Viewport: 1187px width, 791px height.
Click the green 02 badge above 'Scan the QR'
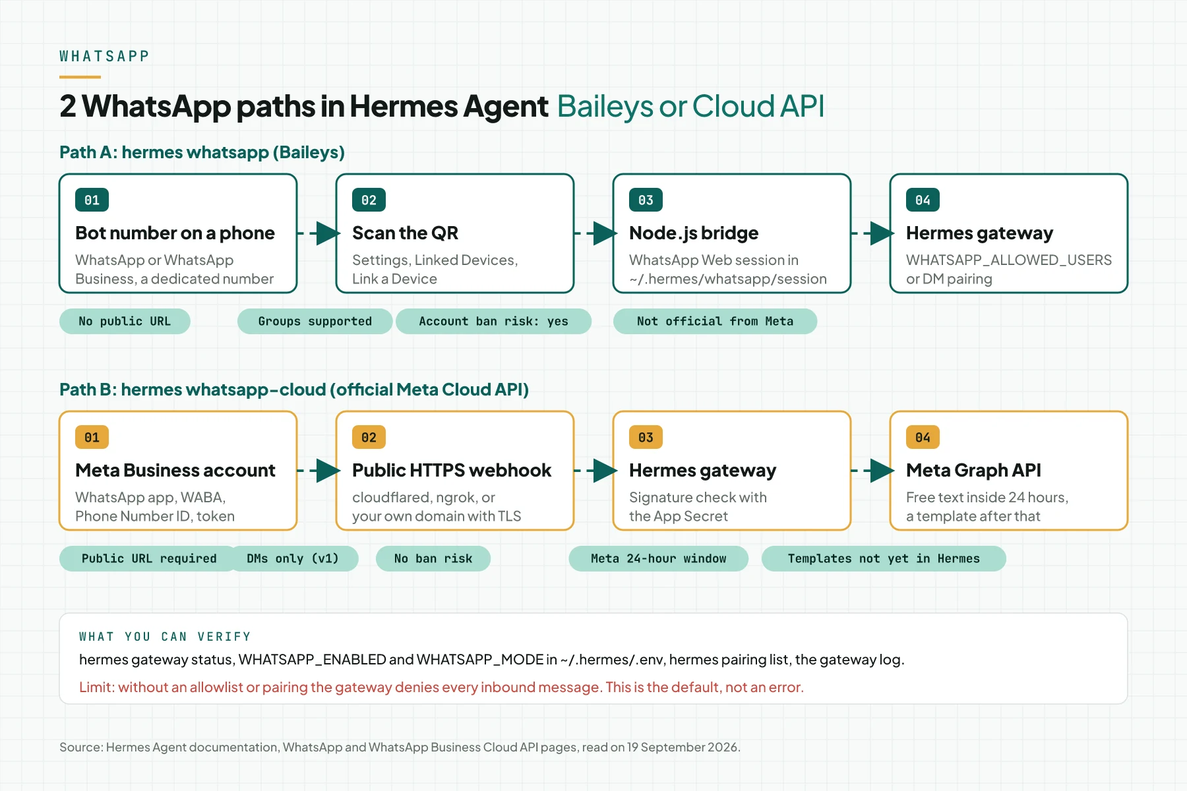coord(369,200)
